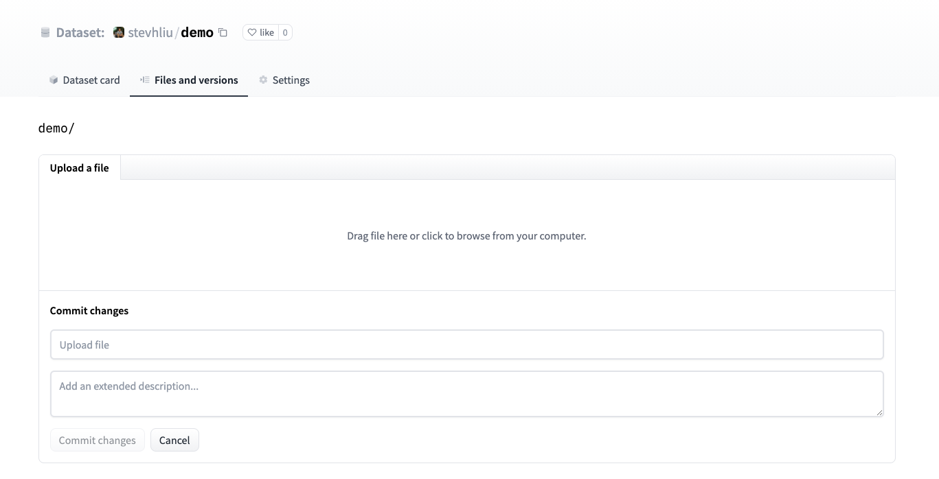This screenshot has width=939, height=479.
Task: Click the extended description text area
Action: tap(466, 393)
